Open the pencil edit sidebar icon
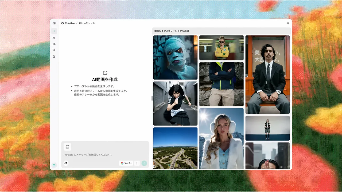This screenshot has height=192, width=342. [54, 57]
